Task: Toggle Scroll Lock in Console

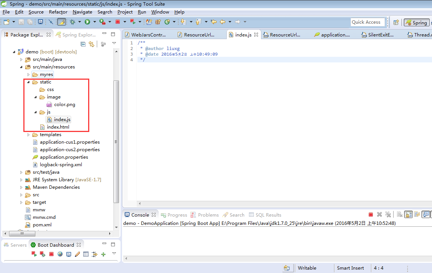Action: tap(408, 214)
